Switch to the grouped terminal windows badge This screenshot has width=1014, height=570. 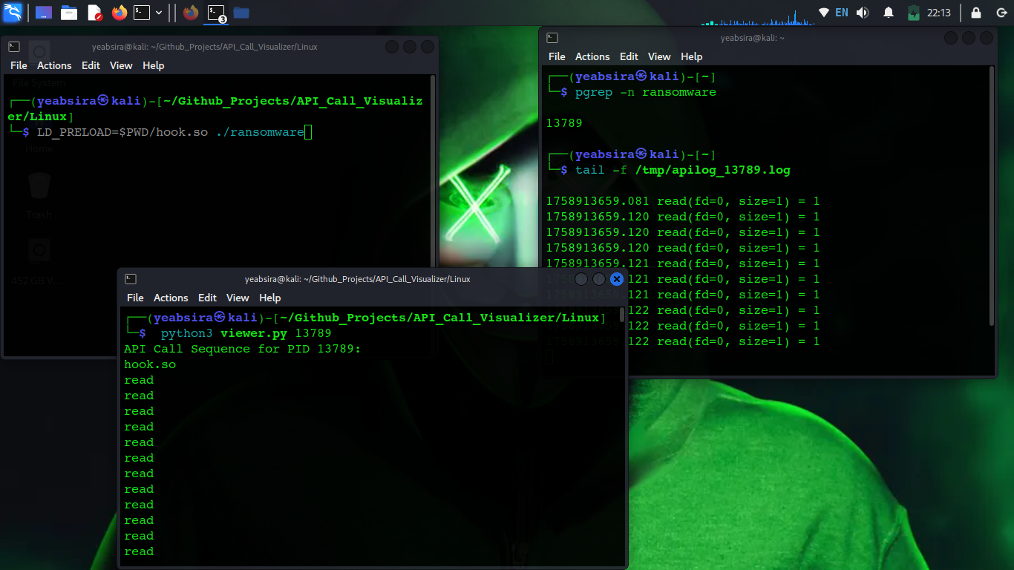pyautogui.click(x=215, y=13)
